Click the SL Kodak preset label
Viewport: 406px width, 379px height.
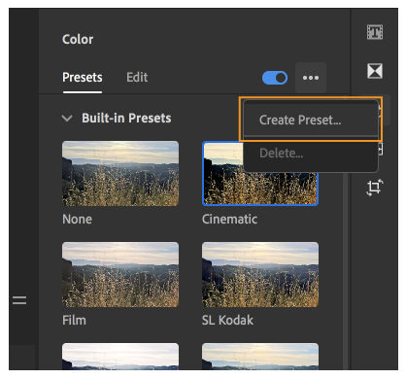click(x=227, y=321)
